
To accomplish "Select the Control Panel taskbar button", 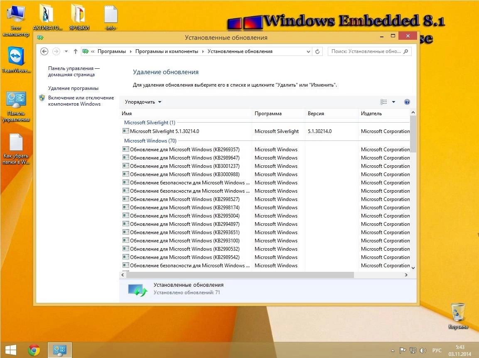I will [x=59, y=350].
